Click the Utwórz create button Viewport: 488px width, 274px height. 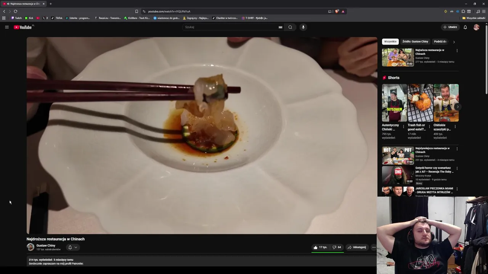click(x=450, y=27)
